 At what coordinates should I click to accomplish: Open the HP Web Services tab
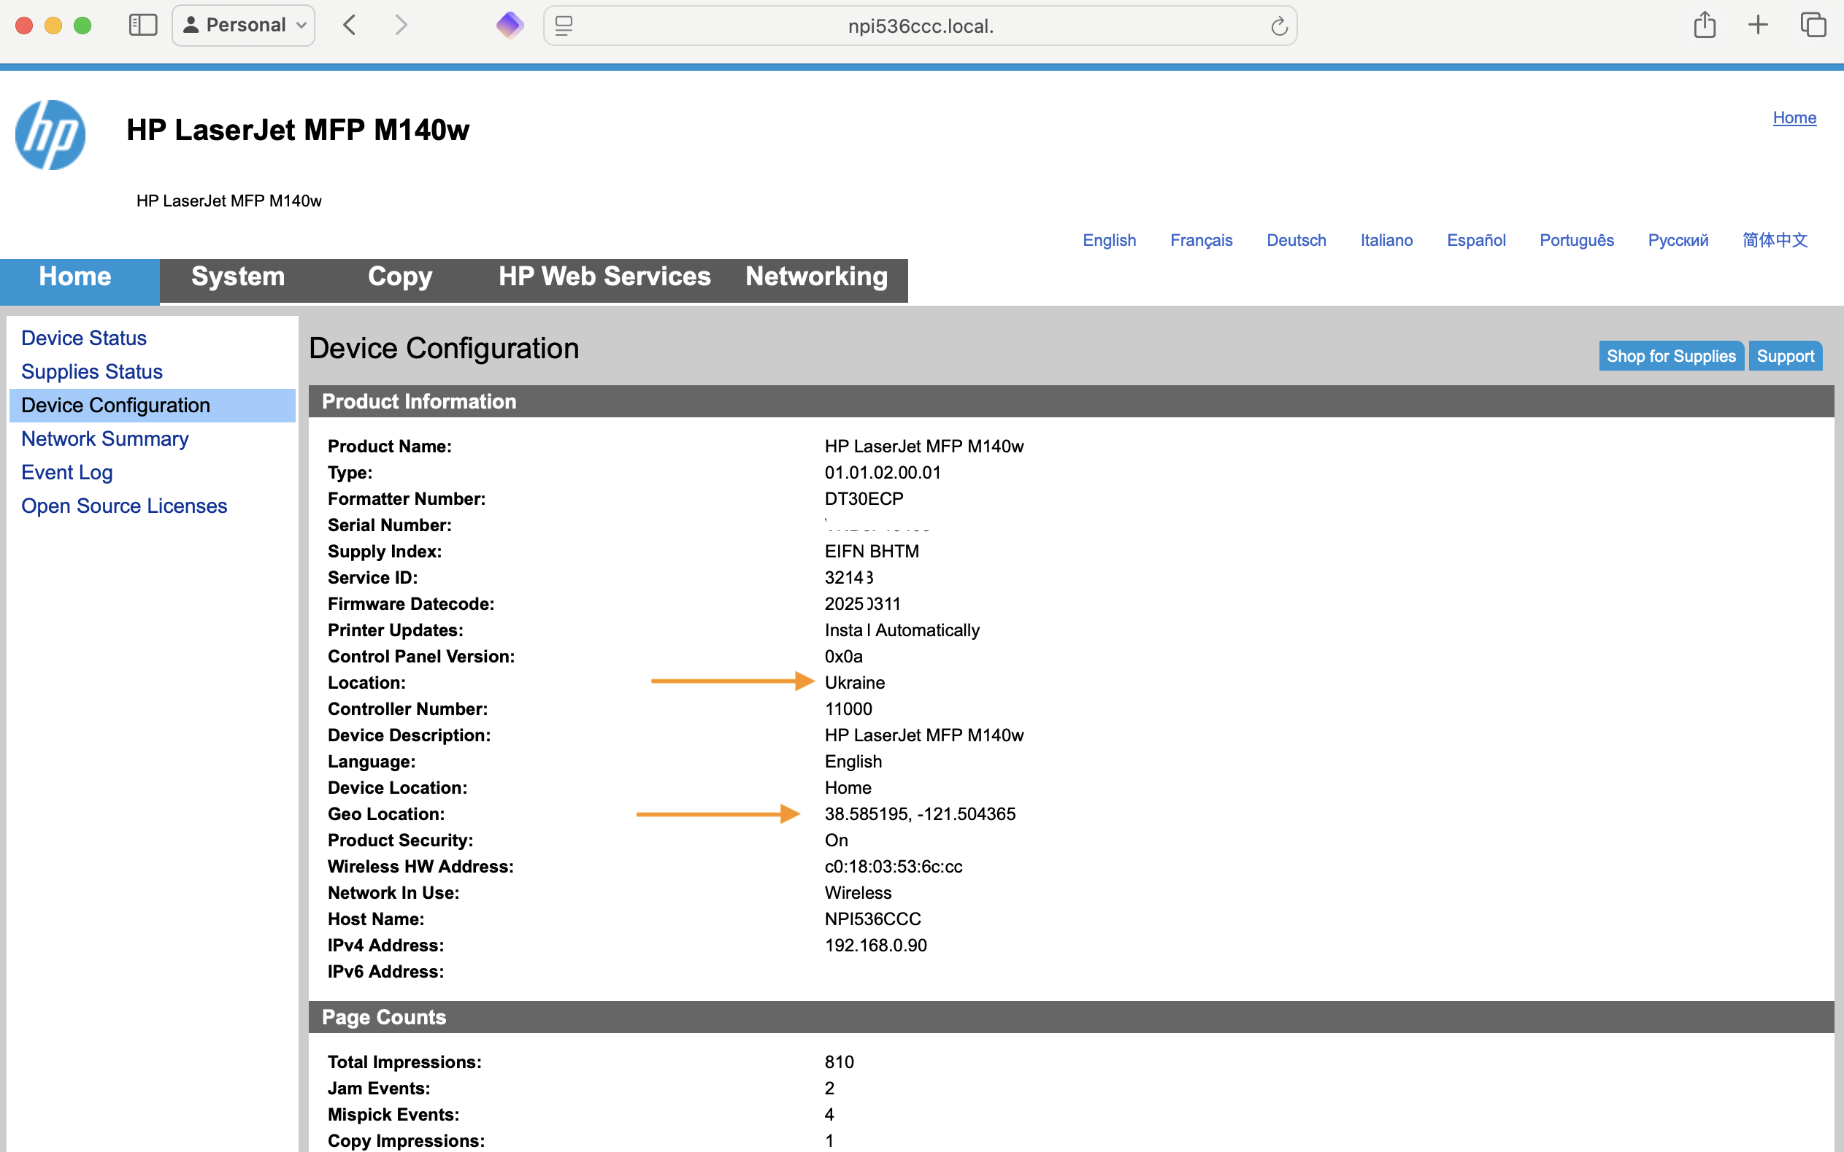[x=604, y=277]
